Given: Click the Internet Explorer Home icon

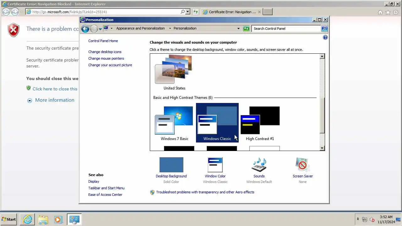Looking at the screenshot, I should tap(380, 12).
